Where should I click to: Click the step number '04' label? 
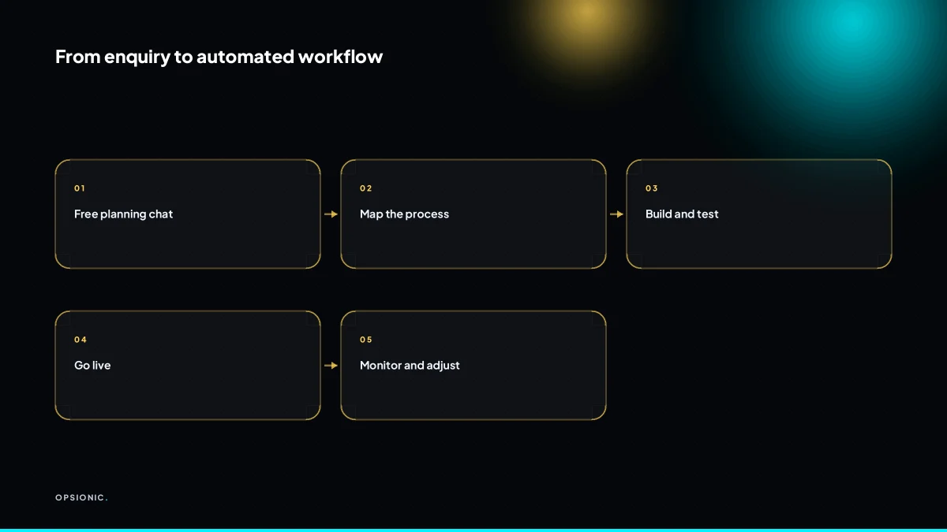(80, 340)
